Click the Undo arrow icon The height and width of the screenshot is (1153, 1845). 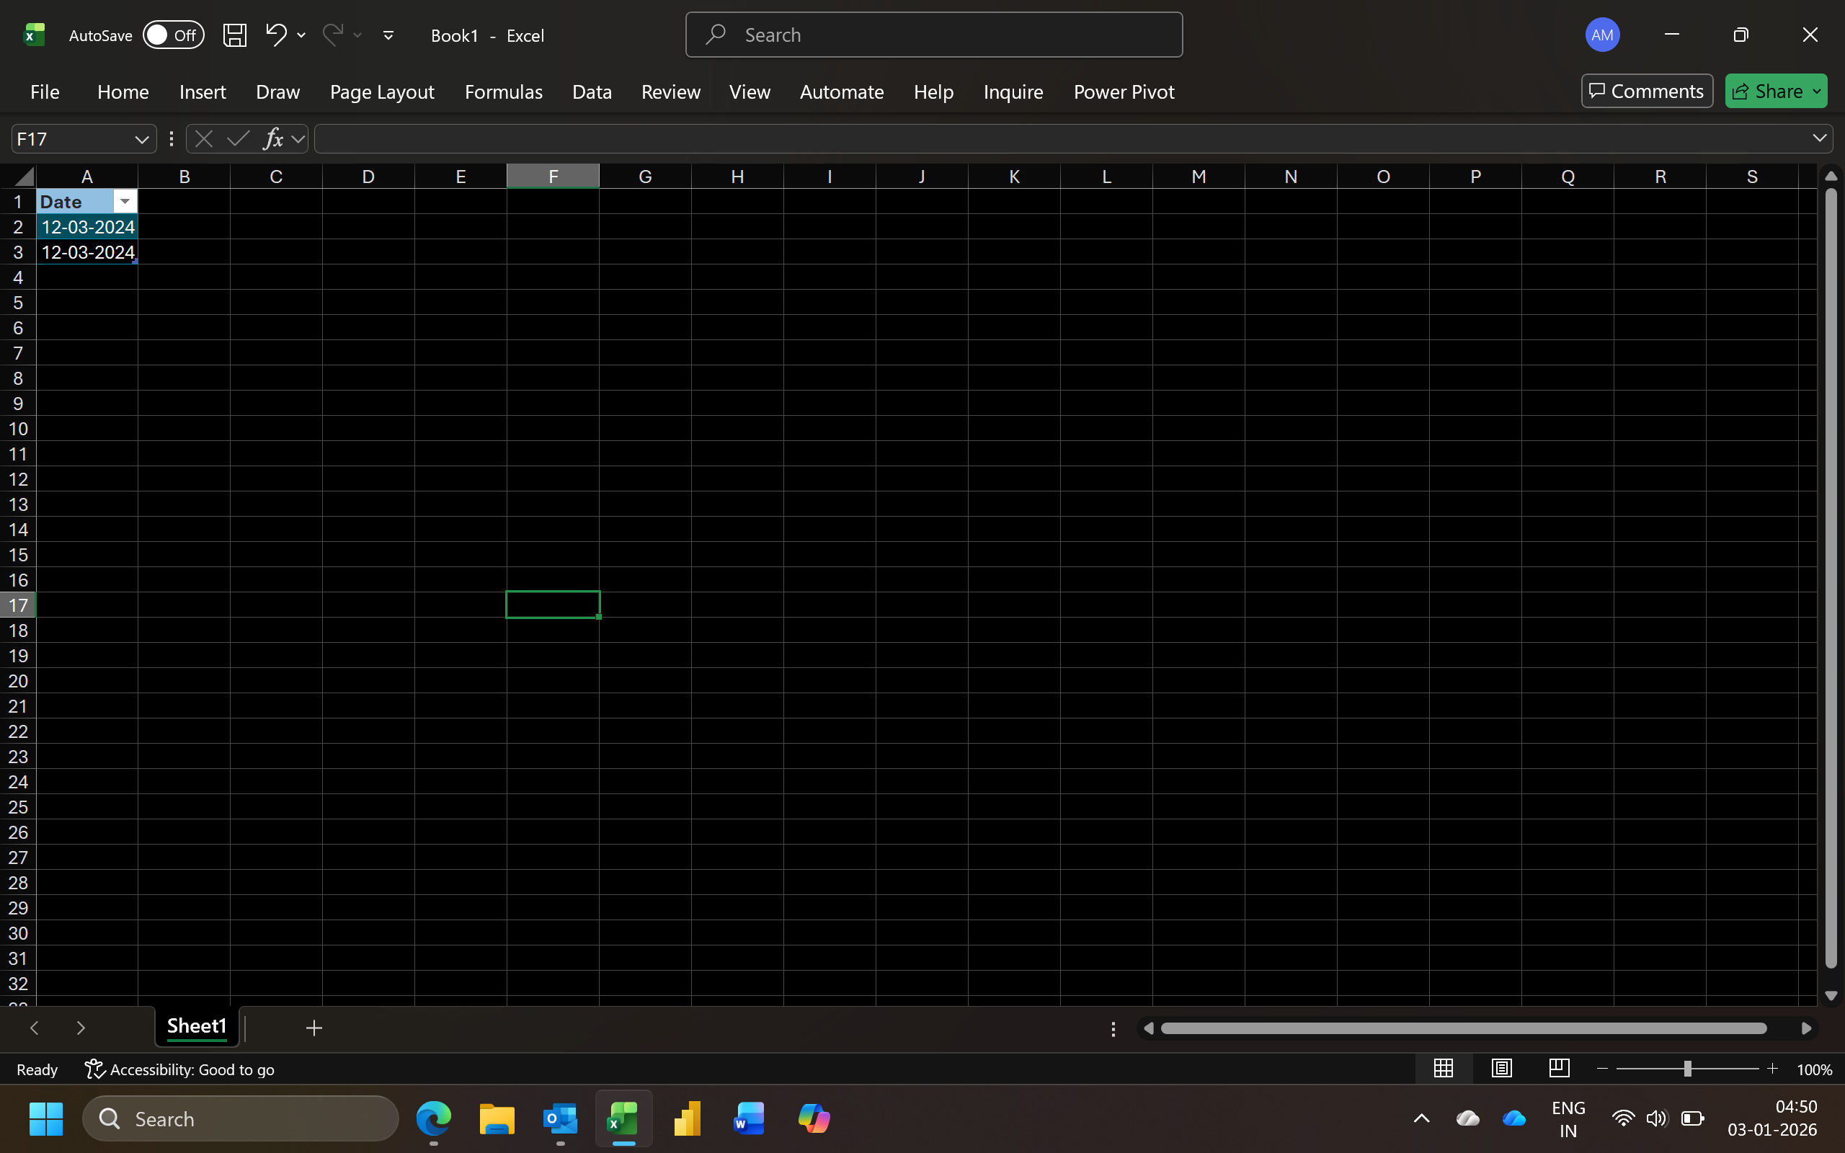(276, 35)
